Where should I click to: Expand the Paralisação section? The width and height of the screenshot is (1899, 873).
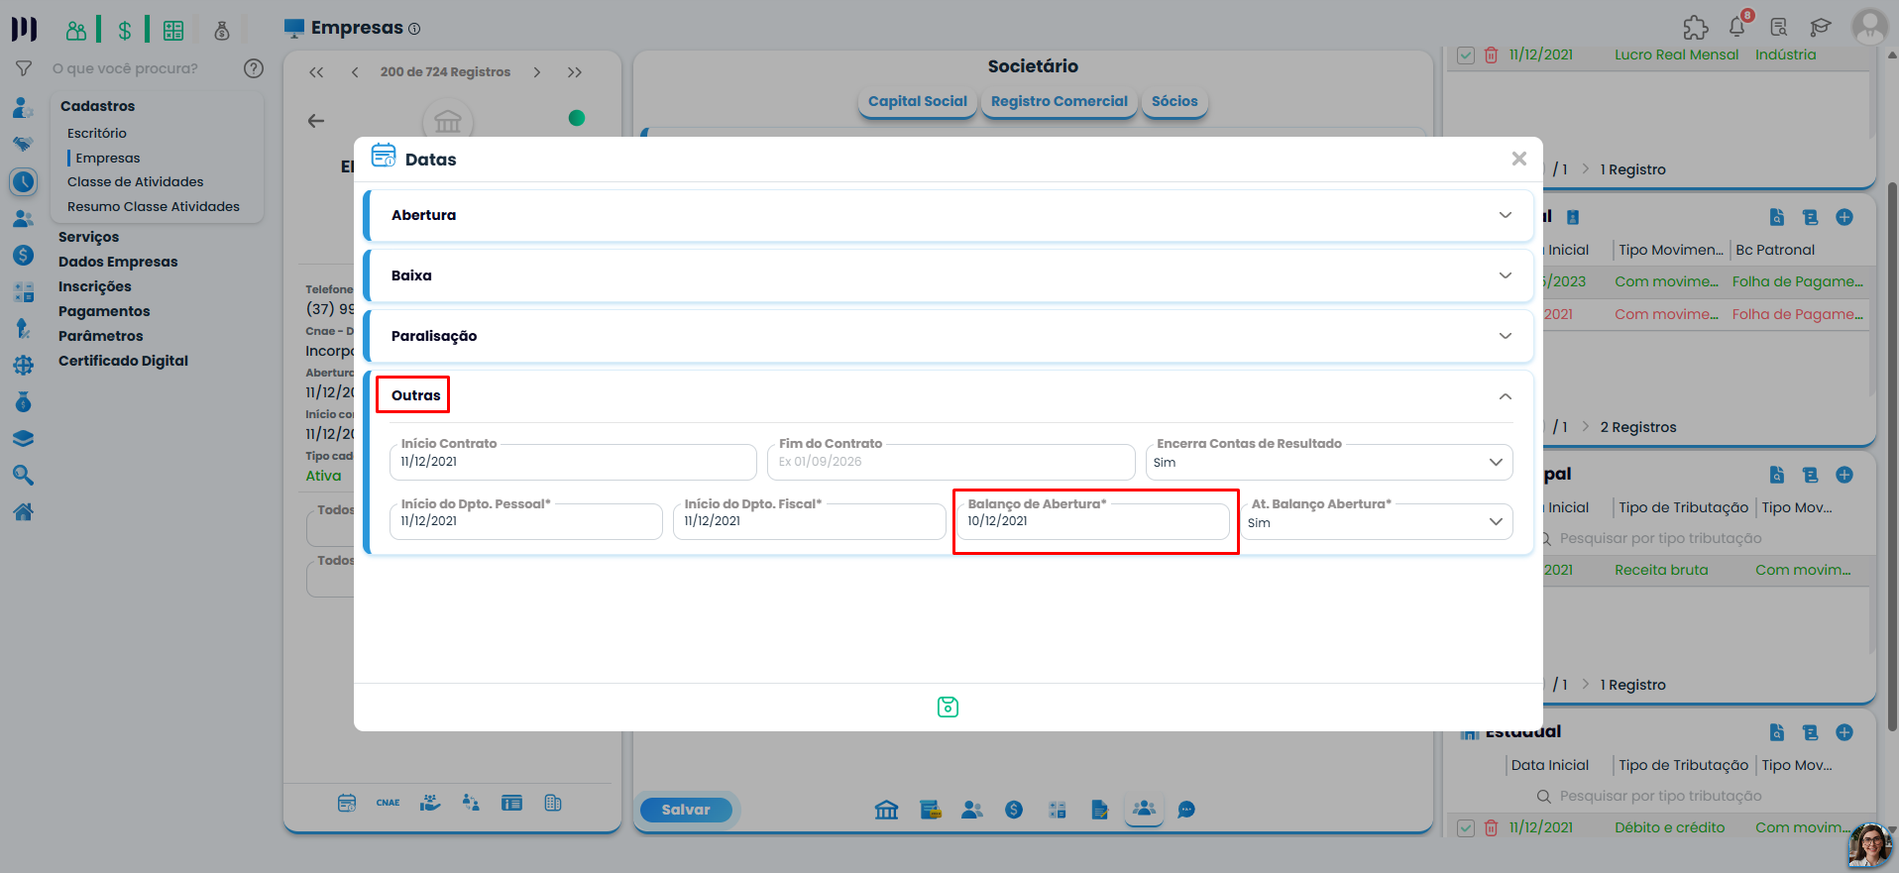tap(949, 336)
